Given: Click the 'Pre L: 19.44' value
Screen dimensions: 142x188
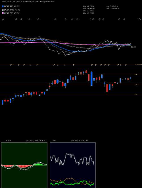Looking at the screenshot, I should click(x=89, y=11).
